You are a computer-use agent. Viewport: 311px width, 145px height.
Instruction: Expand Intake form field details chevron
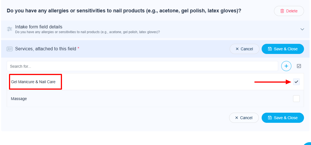coord(302,29)
